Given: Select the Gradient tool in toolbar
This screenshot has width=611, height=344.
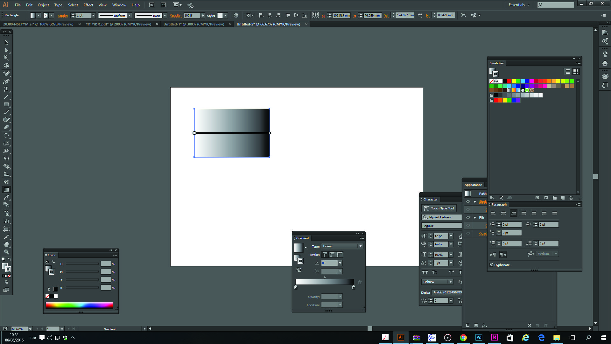Looking at the screenshot, I should 6,190.
